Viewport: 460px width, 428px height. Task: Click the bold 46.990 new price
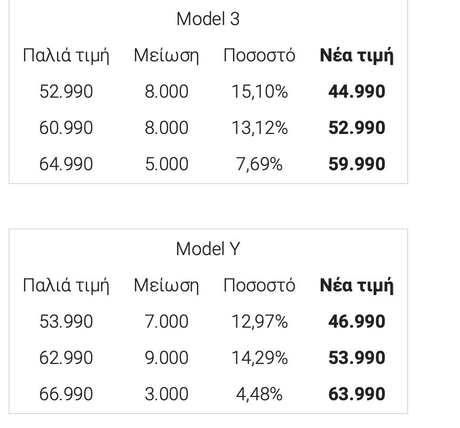coord(356,322)
